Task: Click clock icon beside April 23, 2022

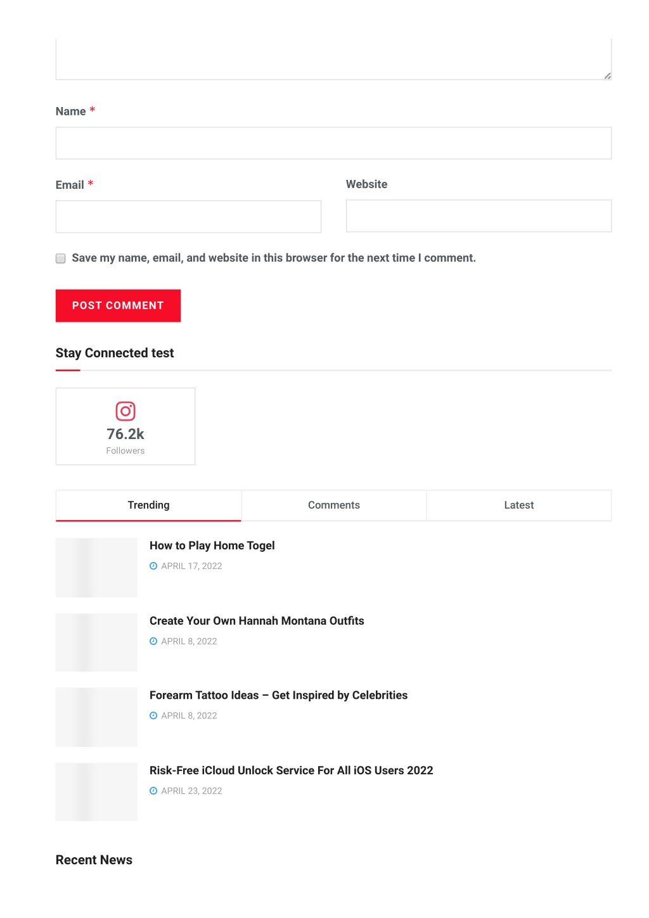Action: coord(153,791)
